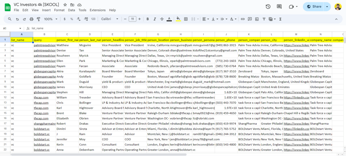Open the File menu
Image resolution: width=346 pixels, height=156 pixels.
[x=16, y=10]
